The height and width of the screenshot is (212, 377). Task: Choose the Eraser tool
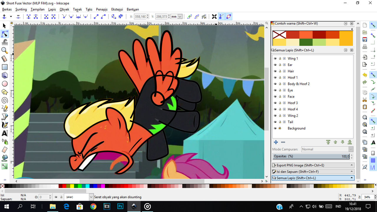click(4, 150)
